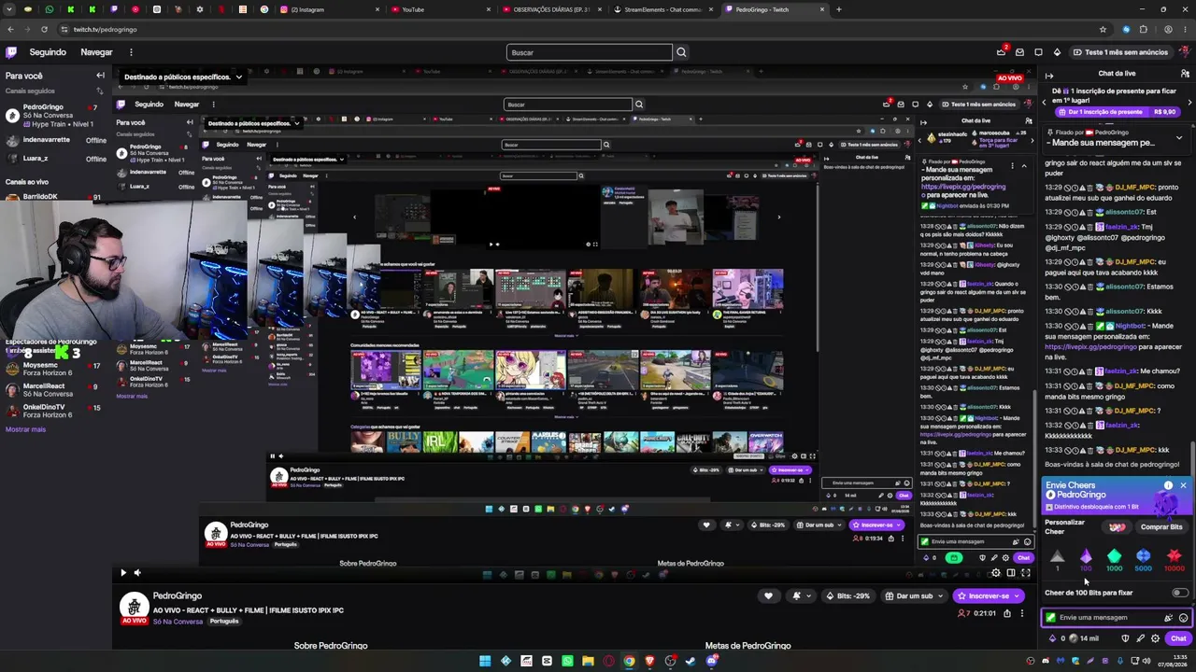Play the stream with the play button
Image resolution: width=1196 pixels, height=672 pixels.
point(122,573)
